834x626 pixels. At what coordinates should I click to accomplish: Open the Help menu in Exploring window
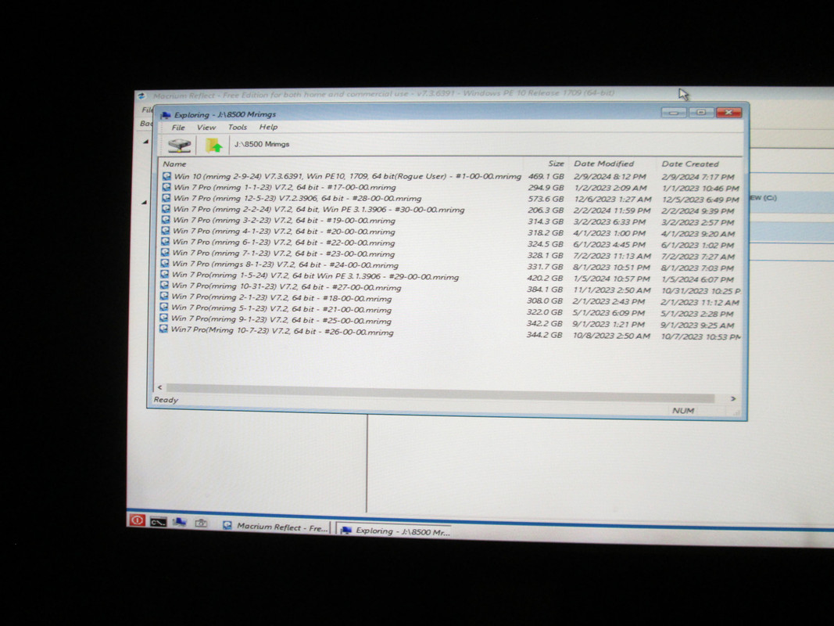point(268,127)
